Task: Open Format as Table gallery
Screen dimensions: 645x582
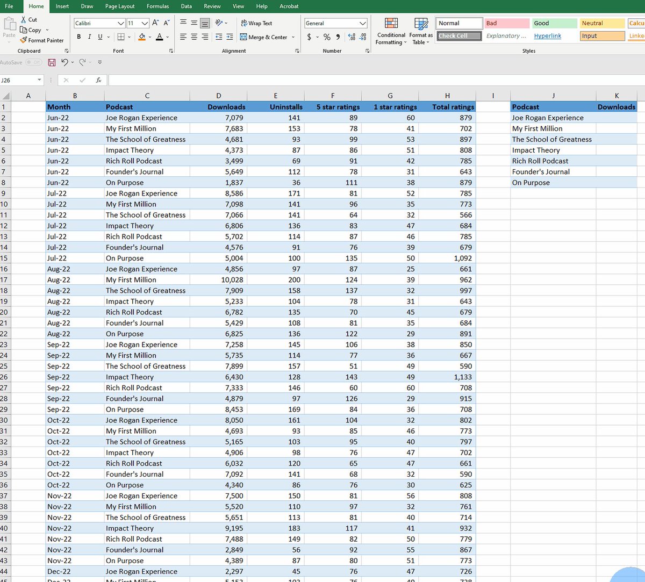Action: click(421, 31)
